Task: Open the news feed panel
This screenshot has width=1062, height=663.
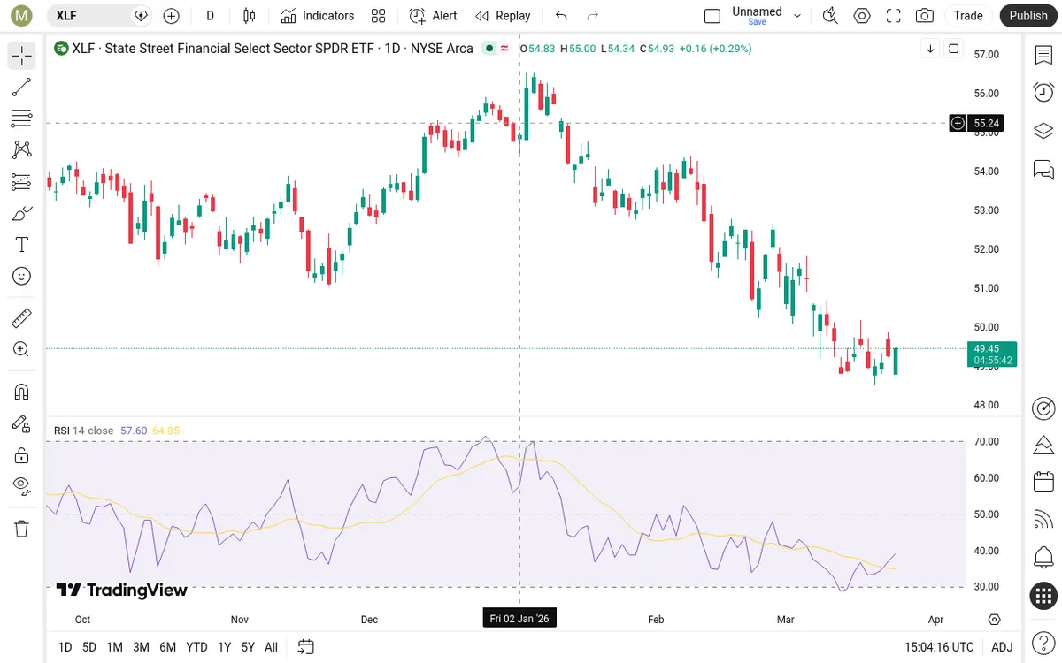Action: coord(1043,520)
